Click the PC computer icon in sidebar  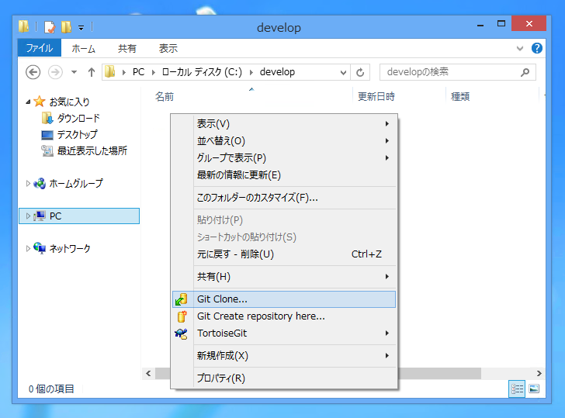(40, 216)
